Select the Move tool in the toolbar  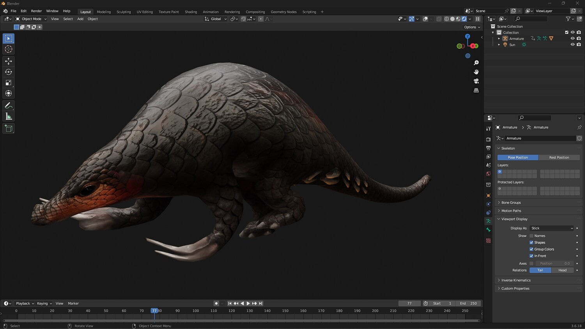coord(9,61)
